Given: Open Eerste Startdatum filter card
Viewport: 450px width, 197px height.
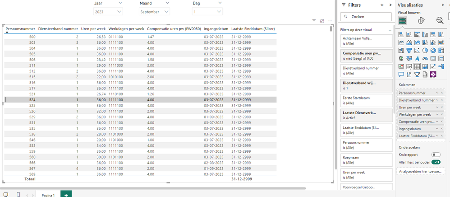Looking at the screenshot, I should point(366,100).
